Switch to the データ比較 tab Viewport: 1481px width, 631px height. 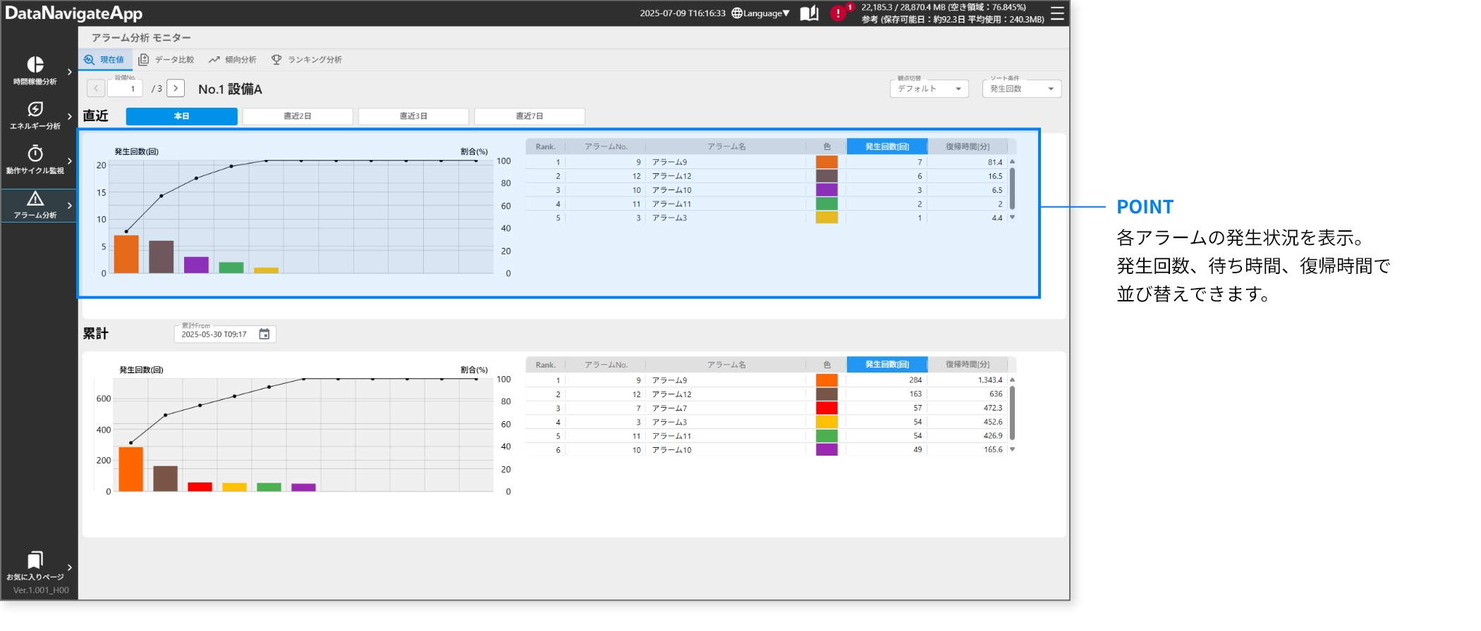pos(166,60)
